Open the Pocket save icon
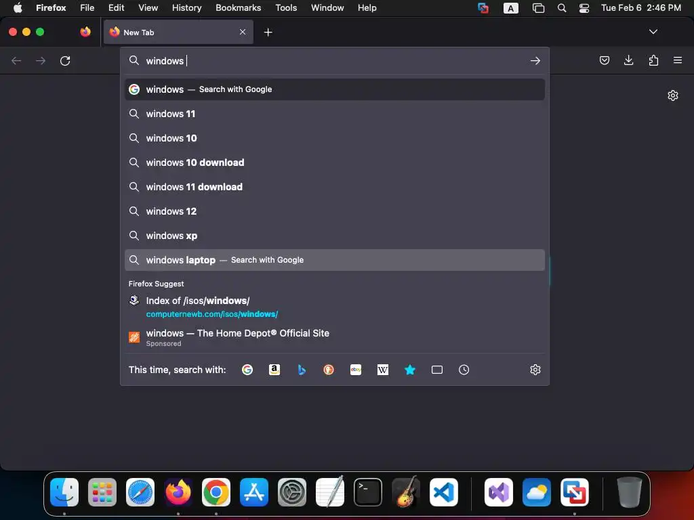 coord(604,60)
